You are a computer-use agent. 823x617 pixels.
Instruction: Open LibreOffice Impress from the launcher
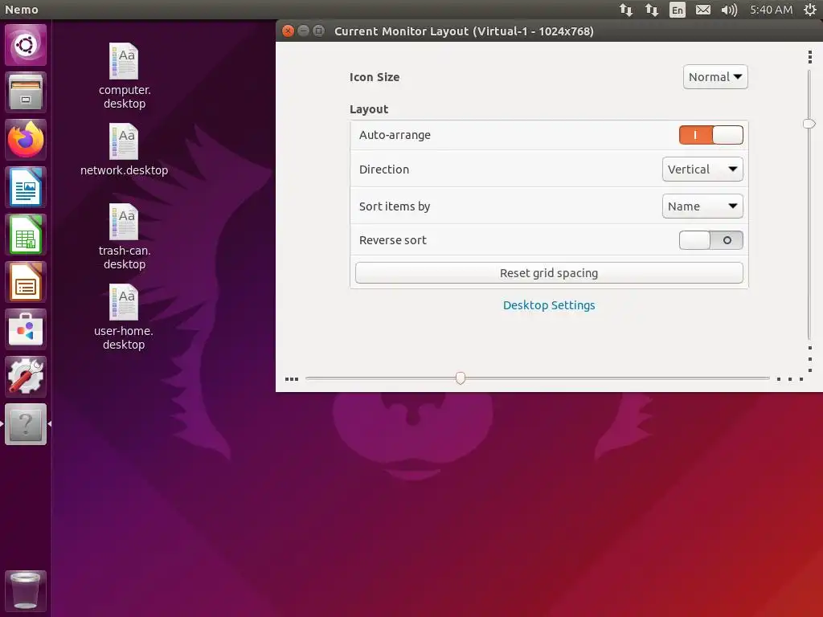coord(26,282)
